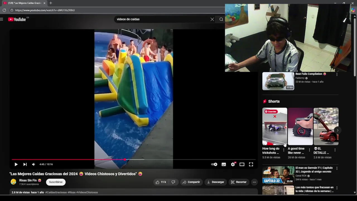Mute the video volume

pos(33,164)
